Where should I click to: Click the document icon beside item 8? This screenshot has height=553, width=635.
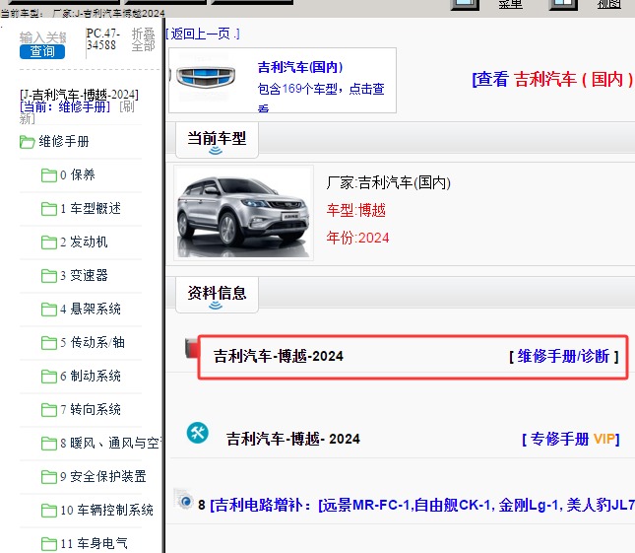point(183,499)
